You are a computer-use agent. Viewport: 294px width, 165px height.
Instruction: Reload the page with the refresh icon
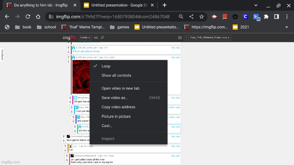tap(28, 16)
